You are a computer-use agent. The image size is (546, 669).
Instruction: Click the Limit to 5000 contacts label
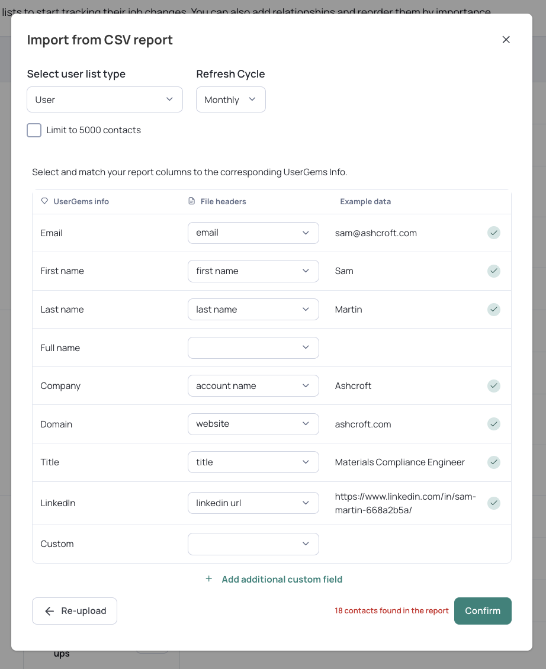(x=94, y=130)
